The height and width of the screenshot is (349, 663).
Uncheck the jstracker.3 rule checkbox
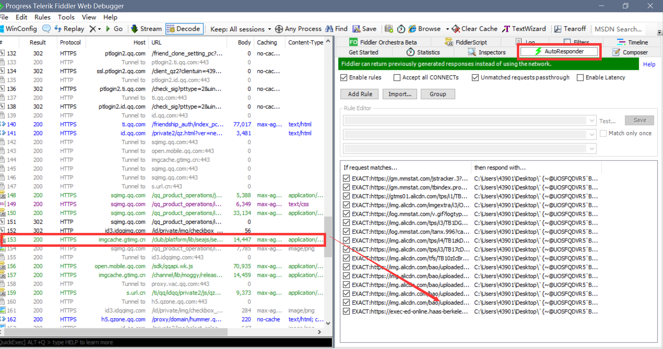point(346,178)
